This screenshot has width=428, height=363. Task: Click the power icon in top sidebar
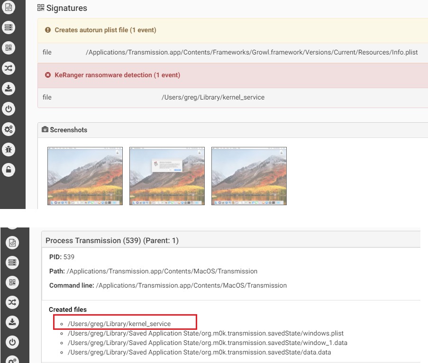click(9, 109)
